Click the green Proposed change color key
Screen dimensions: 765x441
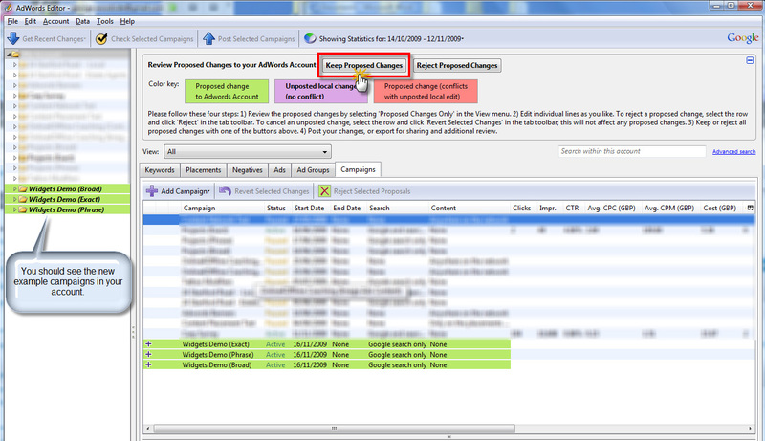point(227,91)
